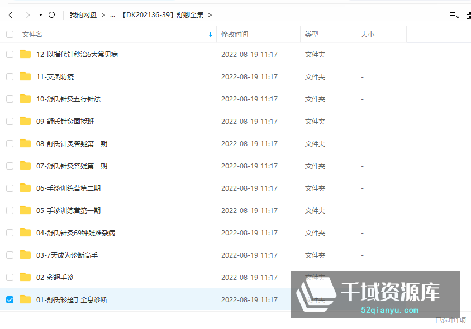Screen dimensions: 471x329
Task: Sort by 大小 column header
Action: (368, 35)
